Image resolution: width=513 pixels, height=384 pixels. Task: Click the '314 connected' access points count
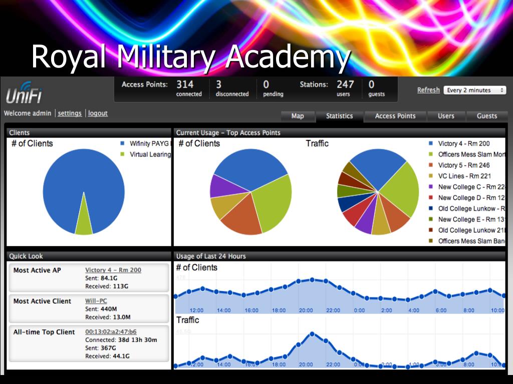point(189,88)
